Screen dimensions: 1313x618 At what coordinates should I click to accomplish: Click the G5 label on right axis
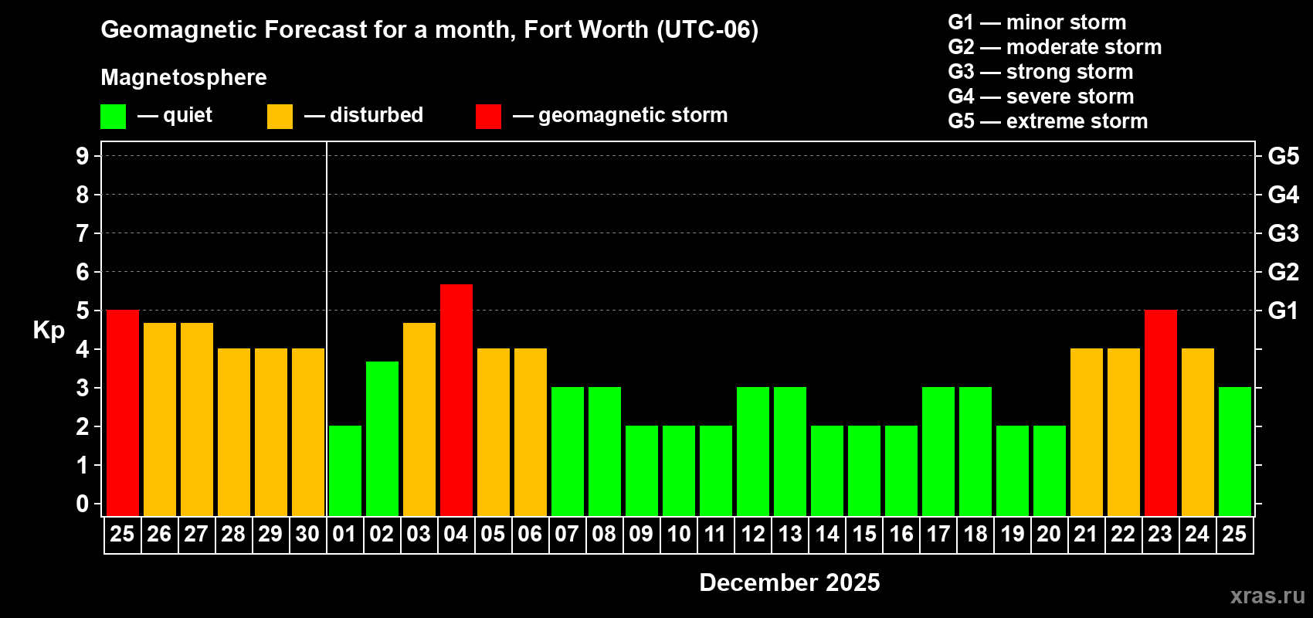pyautogui.click(x=1283, y=156)
